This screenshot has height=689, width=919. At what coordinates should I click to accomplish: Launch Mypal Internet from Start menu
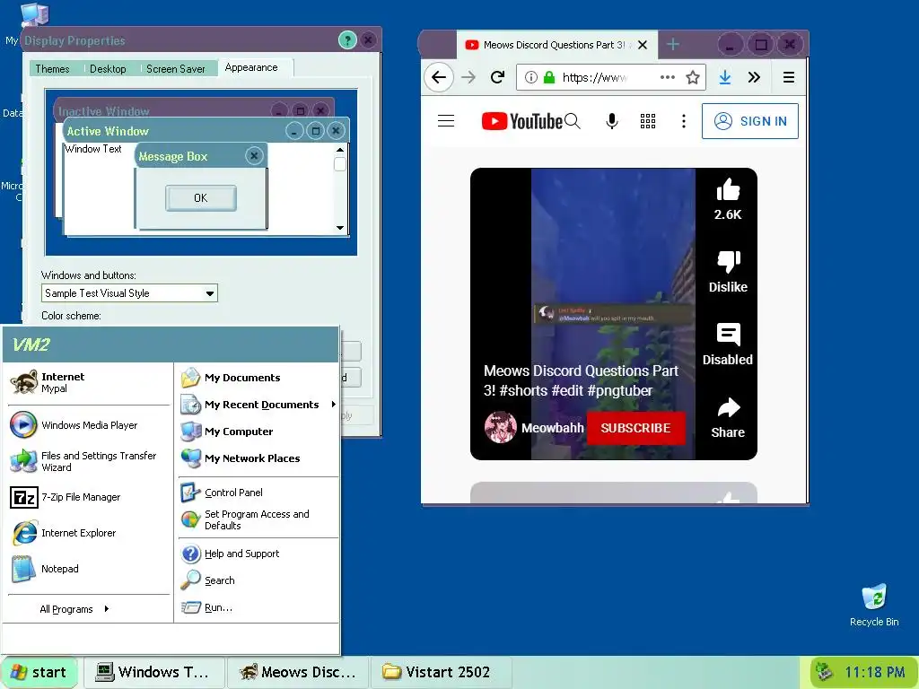[x=88, y=382]
